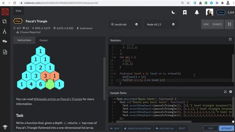The height and width of the screenshot is (132, 235).
Task: Open the Kumite fork sidebar icon
Action: click(x=4, y=32)
